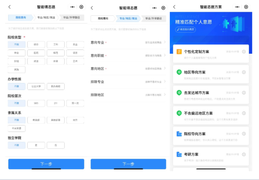This screenshot has height=180, width=259.
Task: Open the 考研方案 plan title
Action: click(x=191, y=155)
